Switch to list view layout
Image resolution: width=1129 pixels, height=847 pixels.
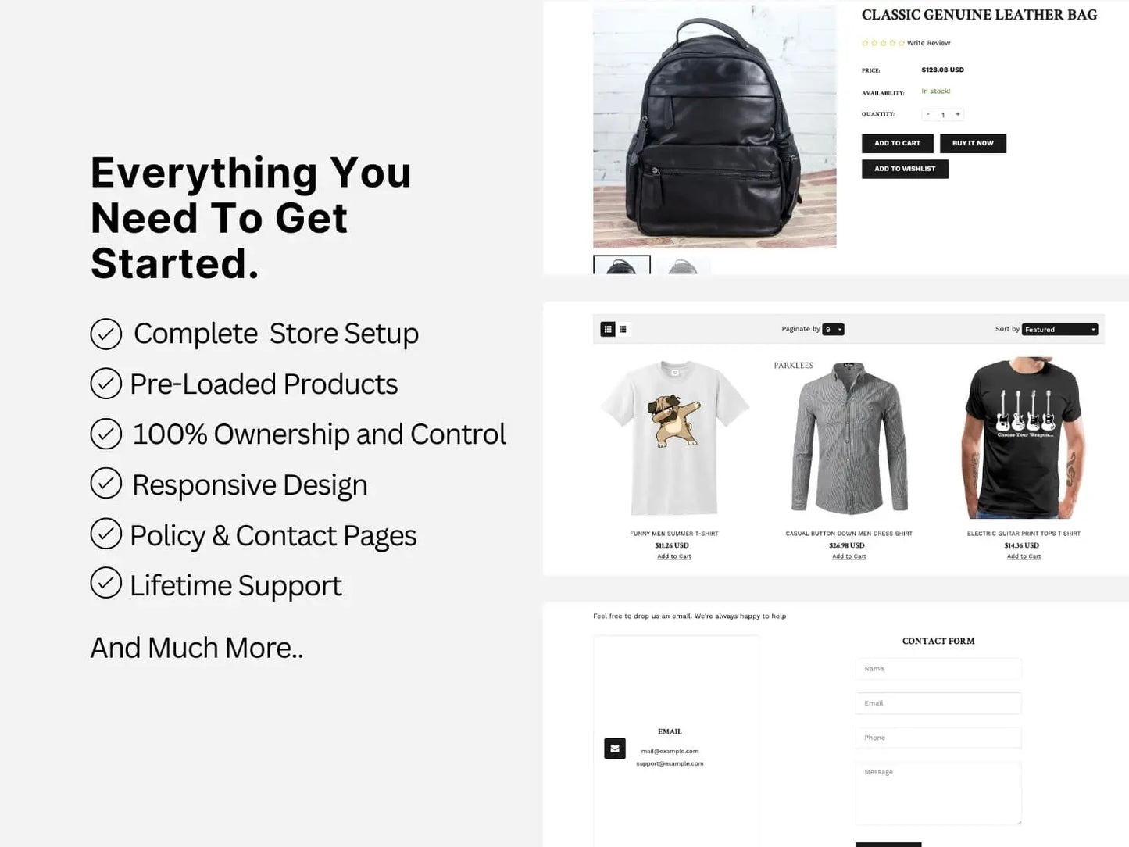click(x=623, y=330)
